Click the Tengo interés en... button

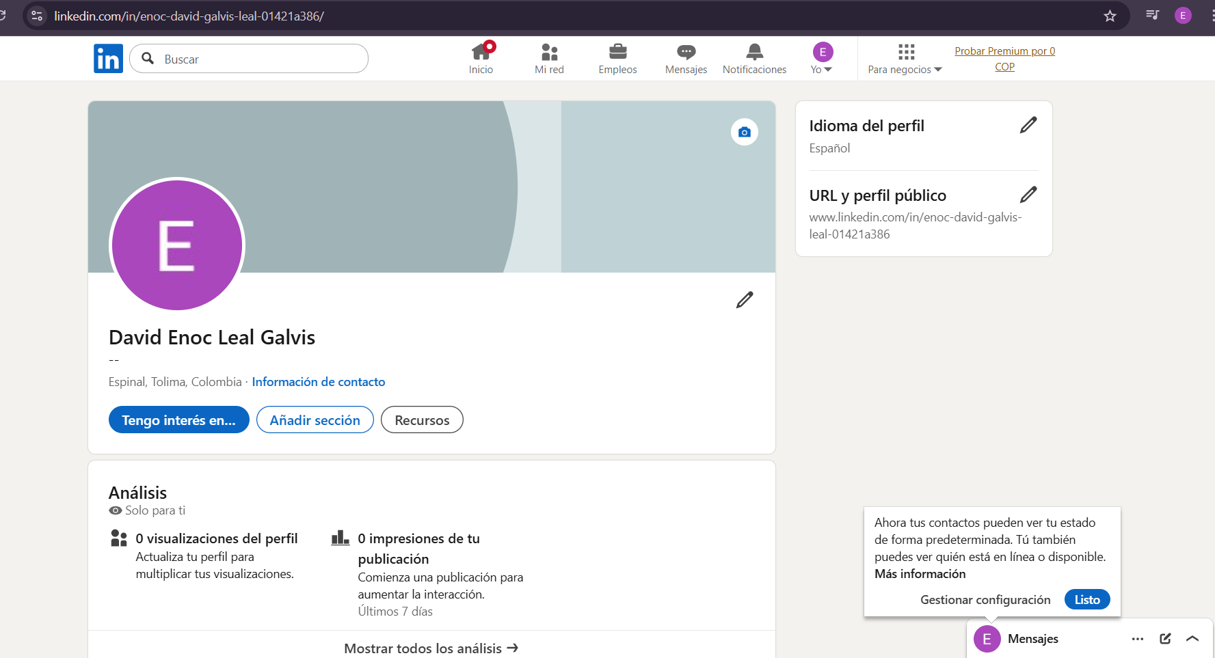click(x=179, y=420)
